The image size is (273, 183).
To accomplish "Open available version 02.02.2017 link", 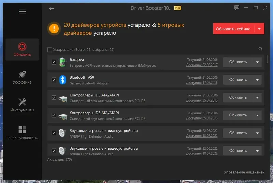I will [202, 65].
